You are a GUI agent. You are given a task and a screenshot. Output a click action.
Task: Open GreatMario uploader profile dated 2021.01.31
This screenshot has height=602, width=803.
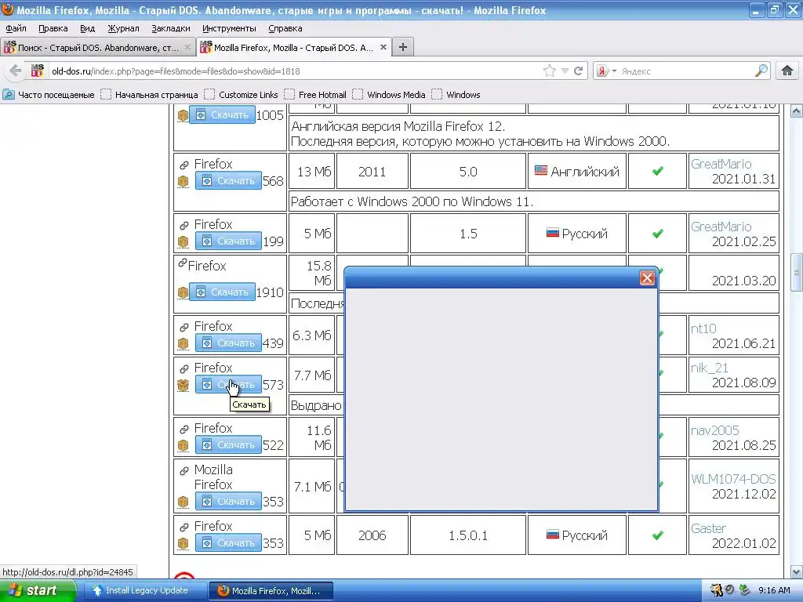click(x=721, y=164)
